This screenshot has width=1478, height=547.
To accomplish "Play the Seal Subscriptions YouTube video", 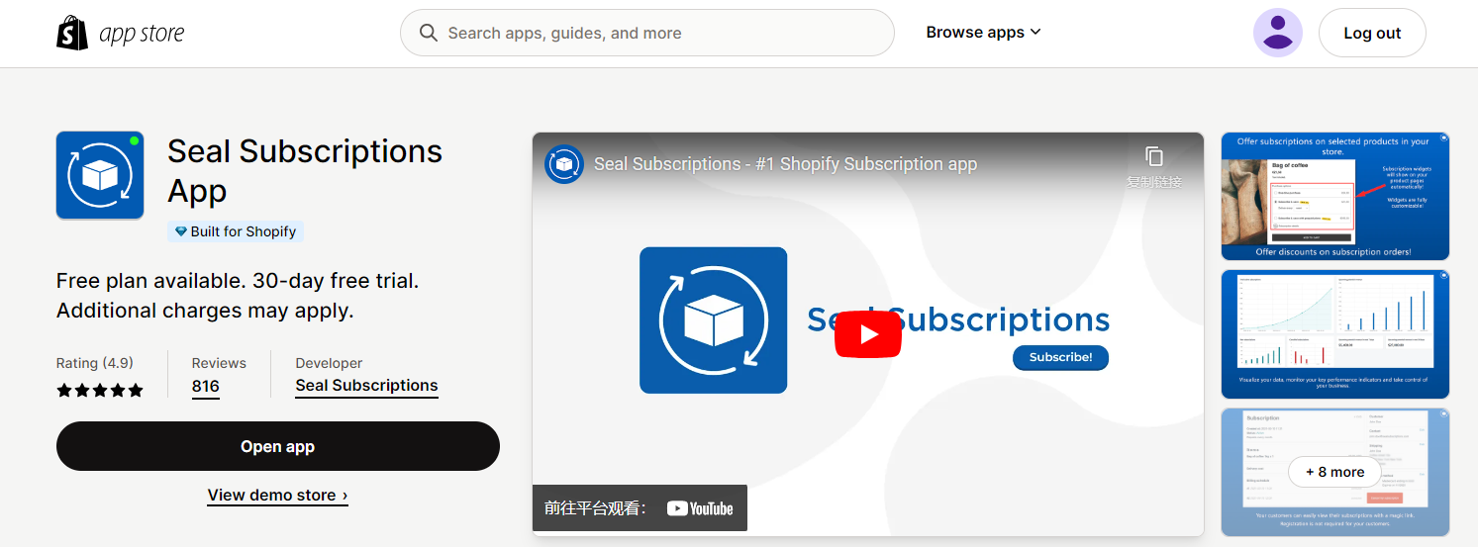I will (x=868, y=334).
